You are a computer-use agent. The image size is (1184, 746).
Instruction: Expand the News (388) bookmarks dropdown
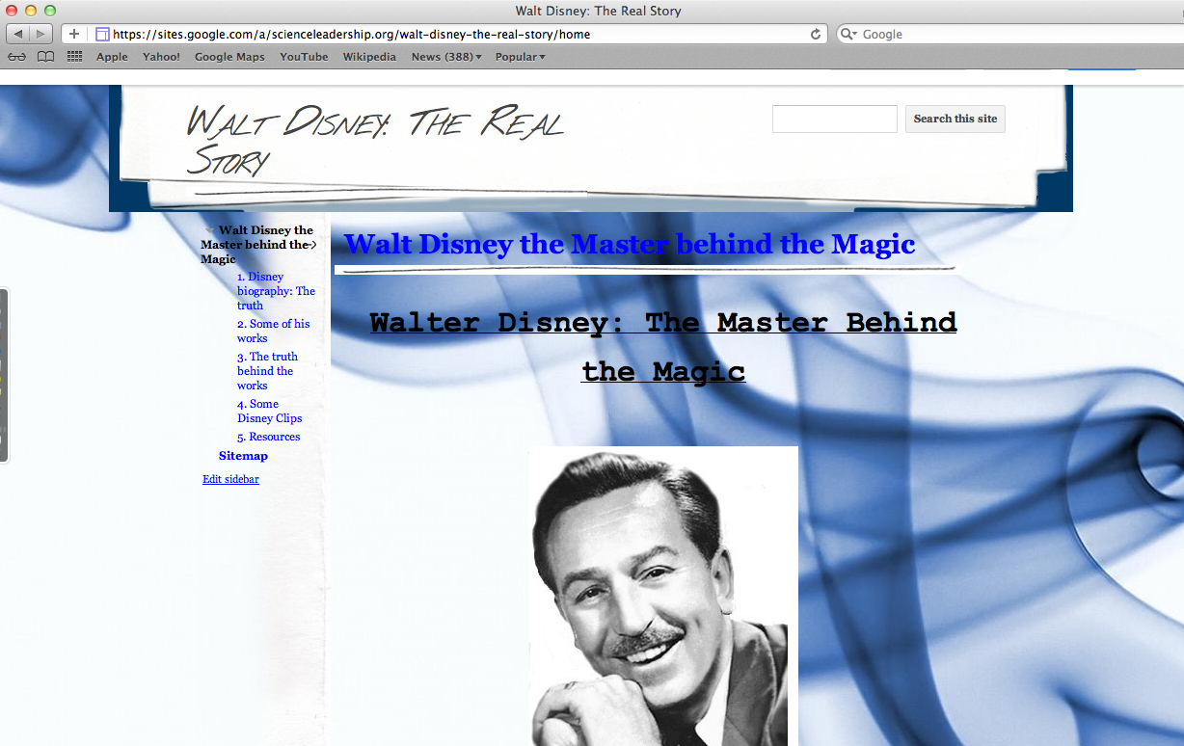click(x=445, y=57)
